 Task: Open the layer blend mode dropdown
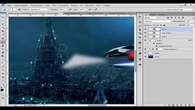pyautogui.click(x=158, y=21)
